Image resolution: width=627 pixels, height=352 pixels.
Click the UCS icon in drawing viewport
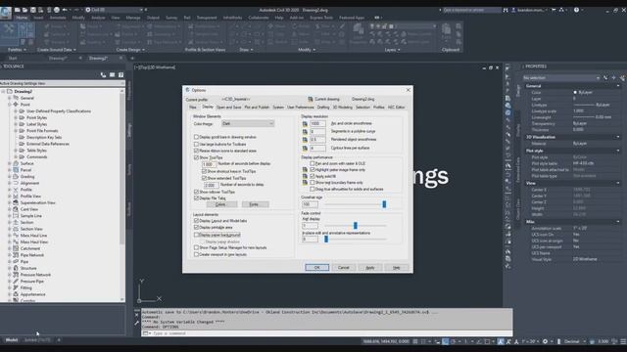click(149, 291)
